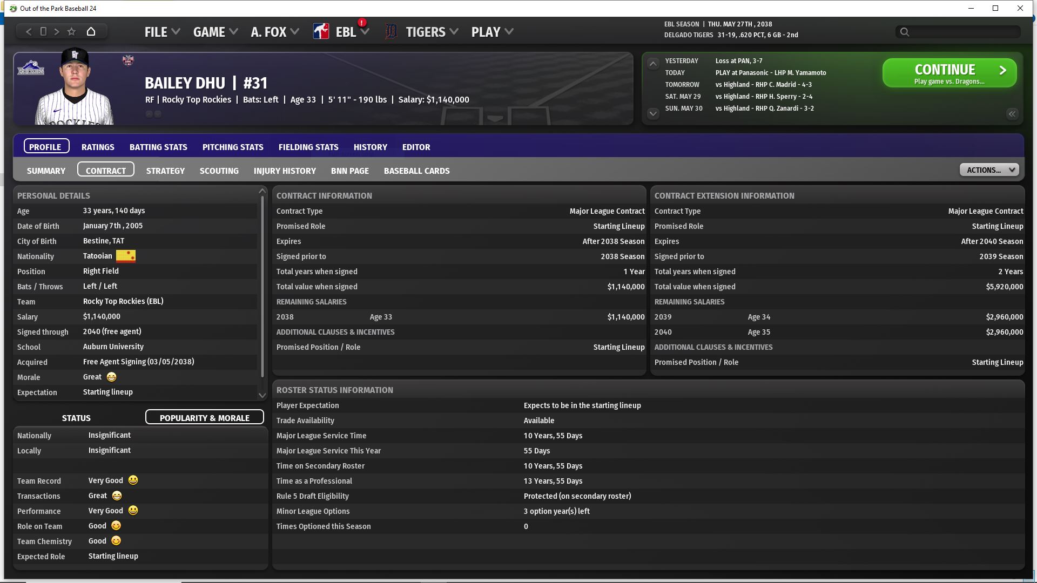Open the ACTIONS dropdown

pos(988,170)
